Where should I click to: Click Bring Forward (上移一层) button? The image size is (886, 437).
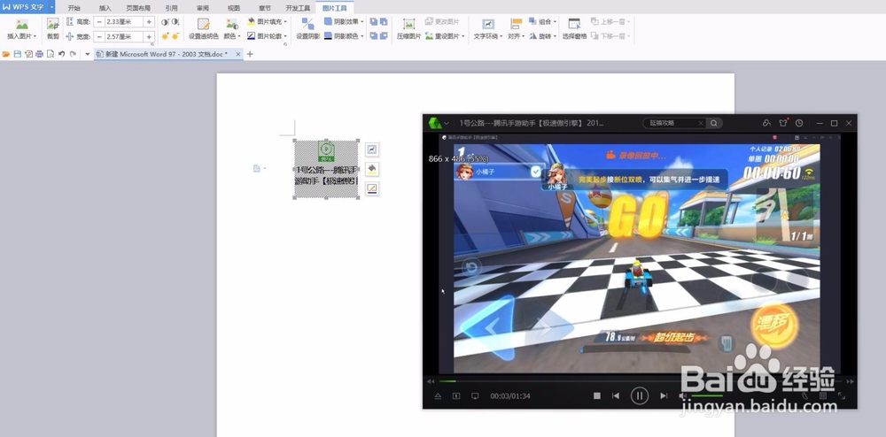pyautogui.click(x=610, y=21)
